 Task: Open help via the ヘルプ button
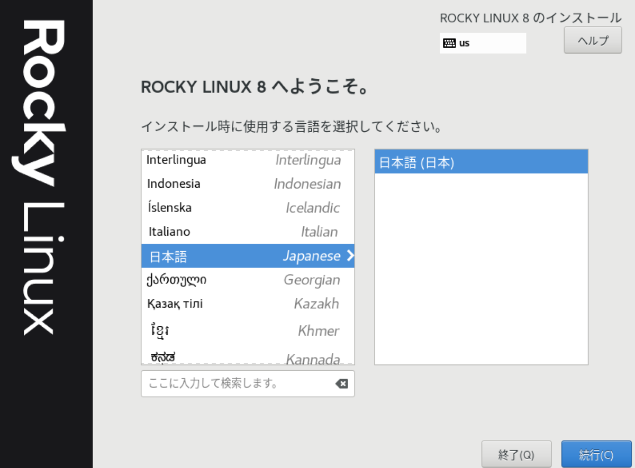tap(592, 40)
